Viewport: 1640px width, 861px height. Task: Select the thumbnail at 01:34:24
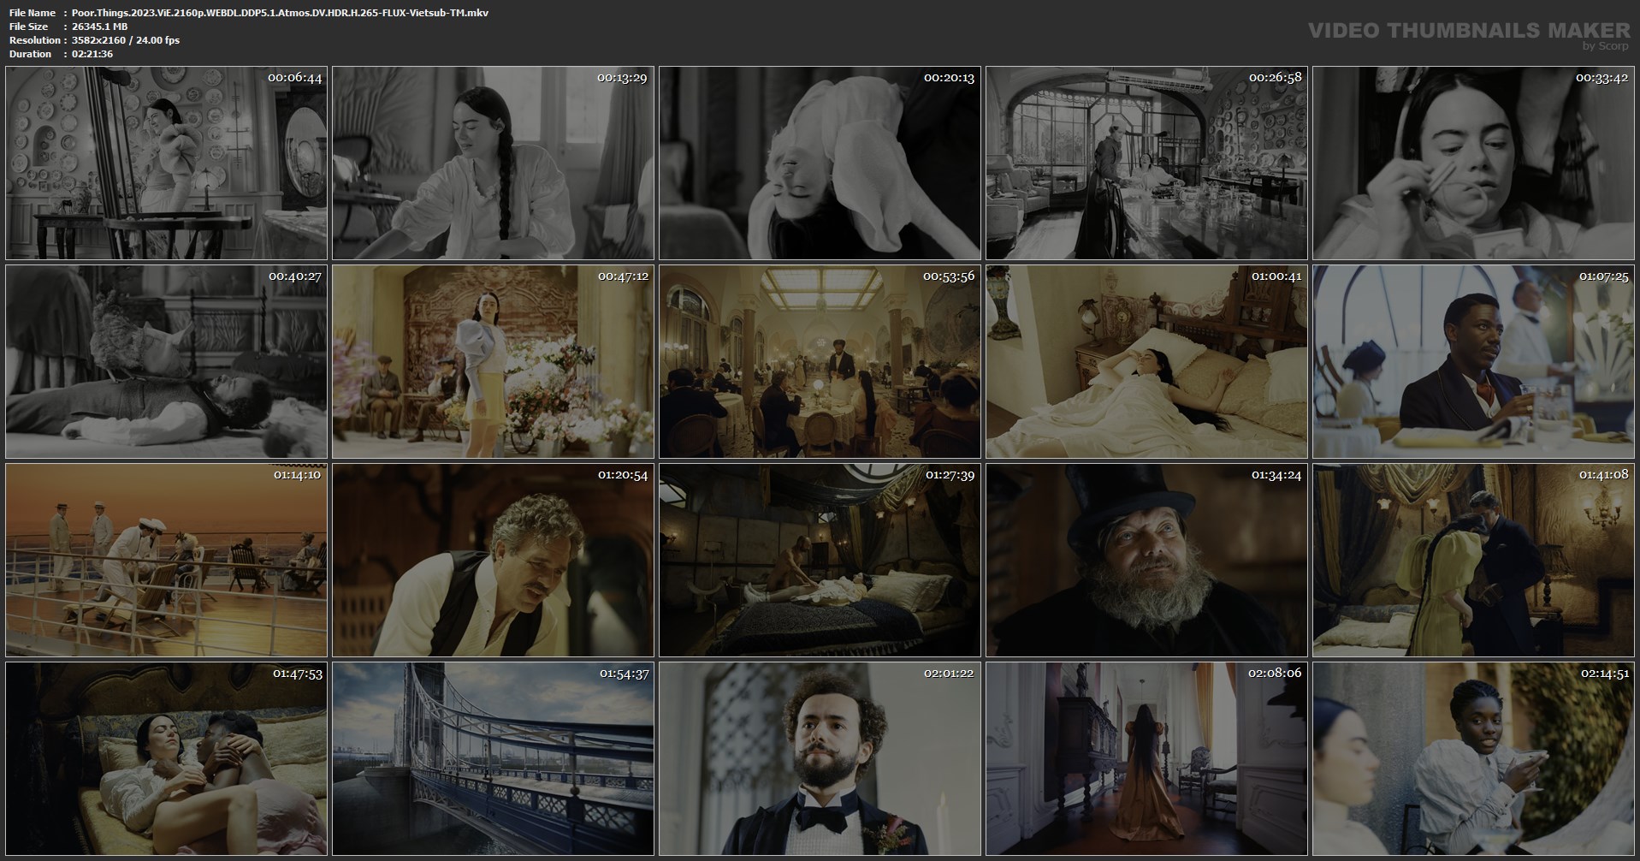[x=1147, y=560]
